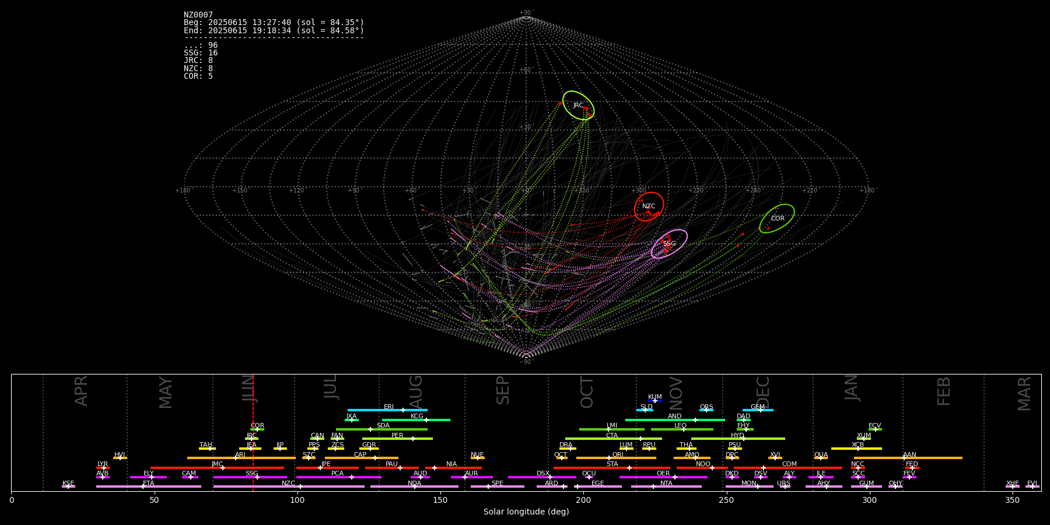Click the ERI cyan shower bar
Screen dimensions: 1050x525
pos(387,410)
